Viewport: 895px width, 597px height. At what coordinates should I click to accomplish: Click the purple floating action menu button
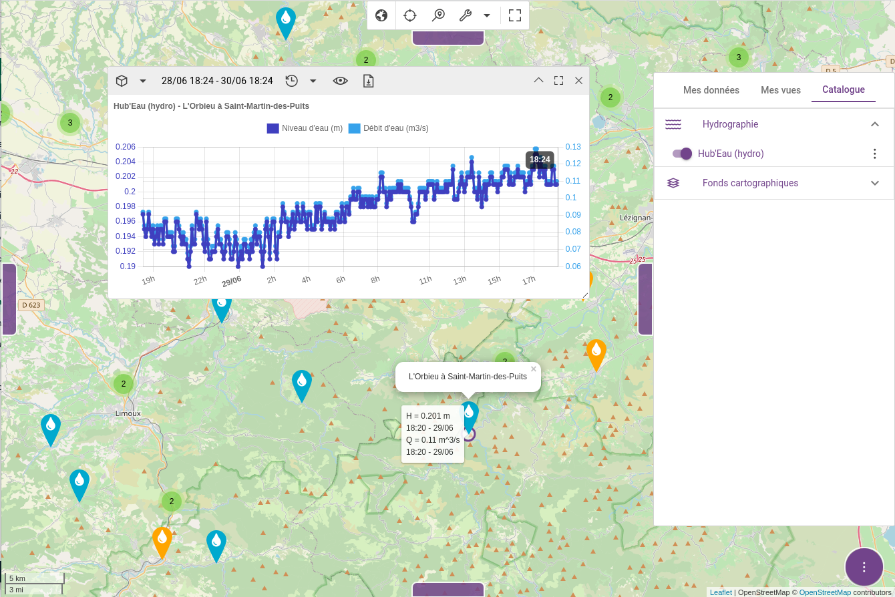[864, 567]
